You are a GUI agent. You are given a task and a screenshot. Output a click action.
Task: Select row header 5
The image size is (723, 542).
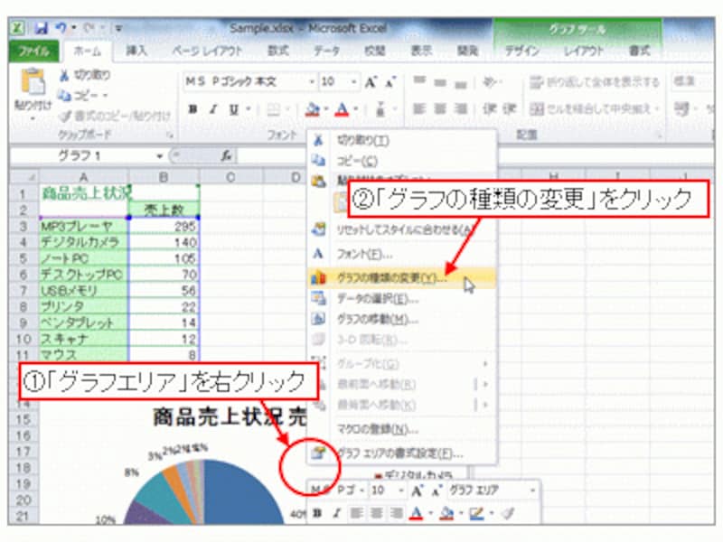click(23, 258)
